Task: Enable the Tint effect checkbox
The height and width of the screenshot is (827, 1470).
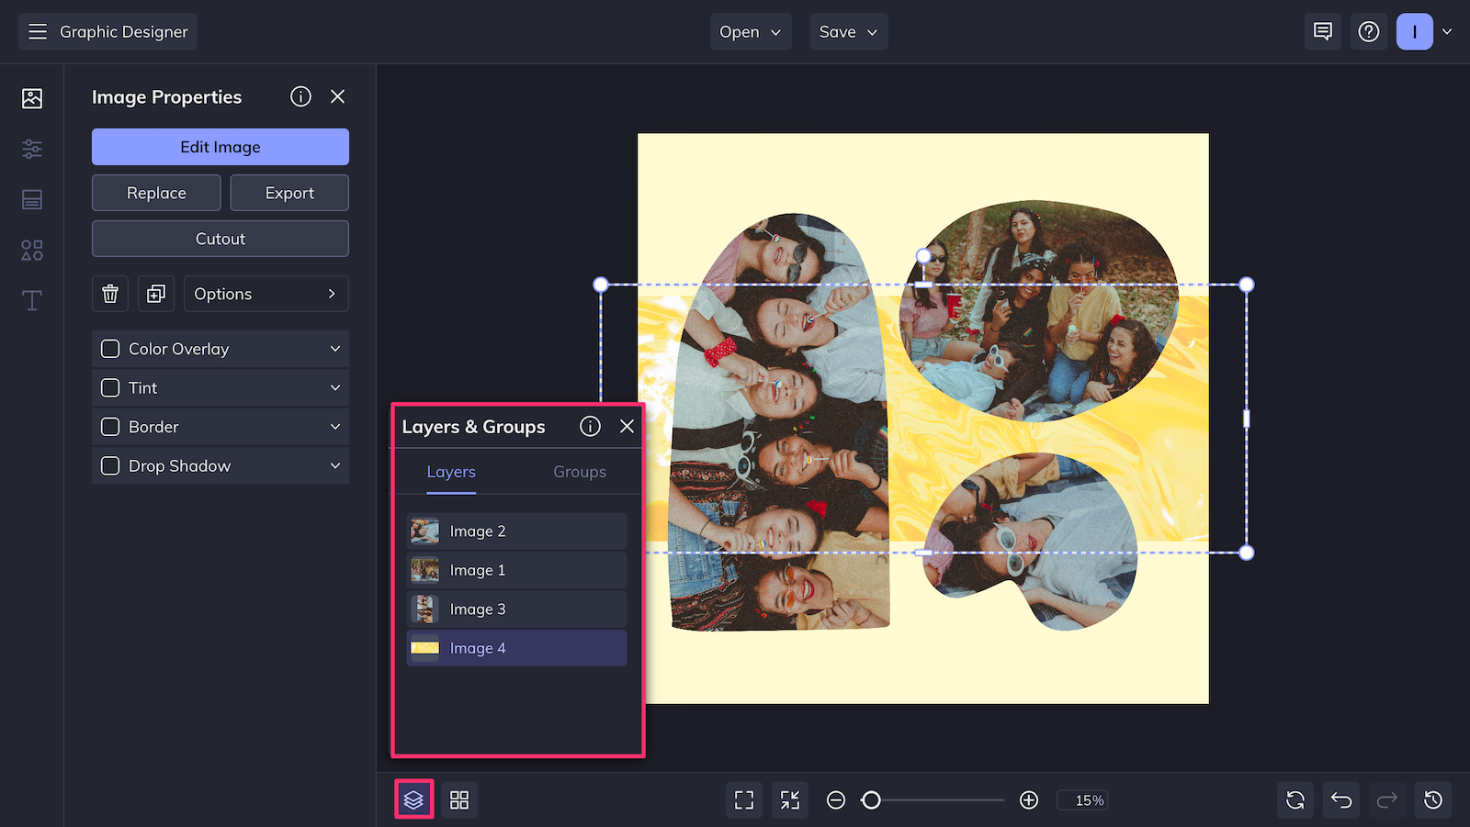Action: click(x=110, y=387)
